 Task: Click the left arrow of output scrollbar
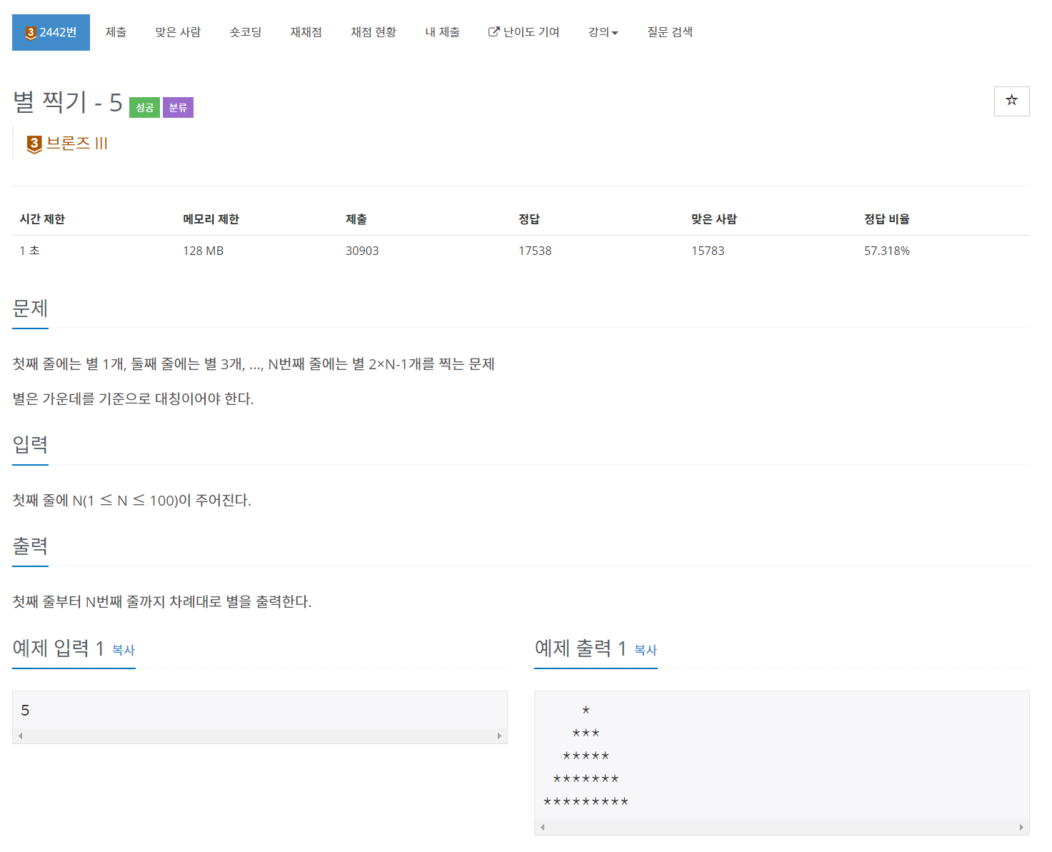543,827
